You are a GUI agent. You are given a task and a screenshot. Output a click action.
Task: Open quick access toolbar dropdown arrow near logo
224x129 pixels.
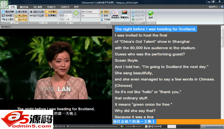10,3
